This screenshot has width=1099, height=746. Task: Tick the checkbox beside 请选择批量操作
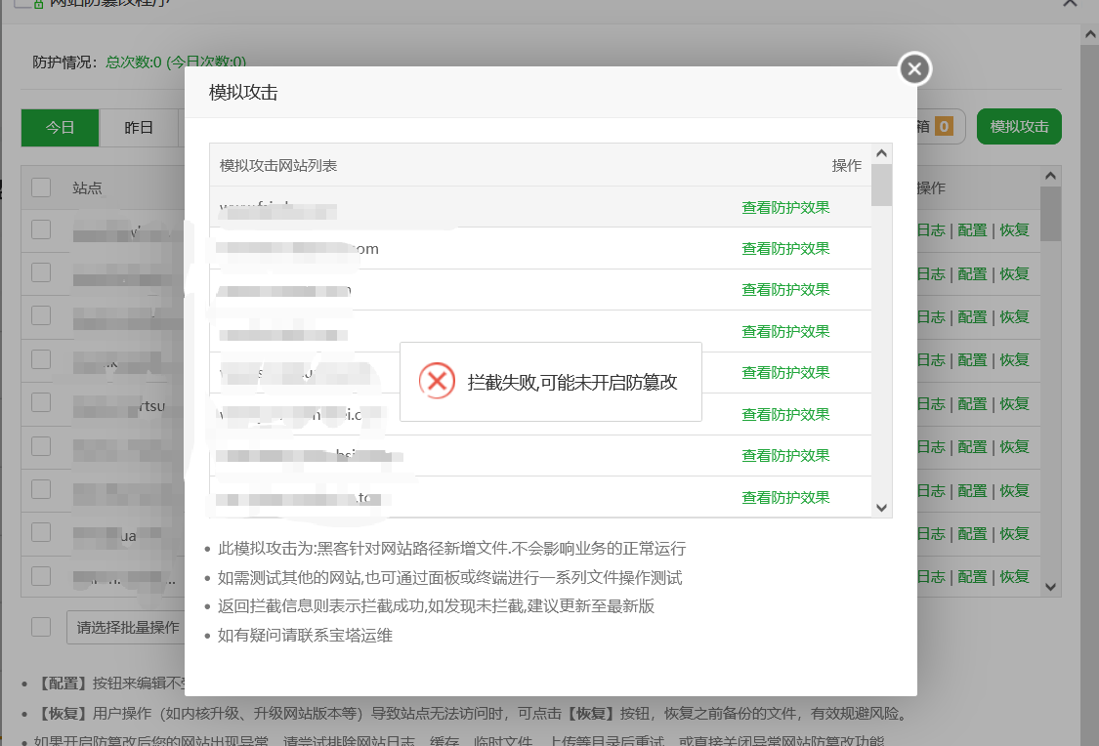coord(41,627)
